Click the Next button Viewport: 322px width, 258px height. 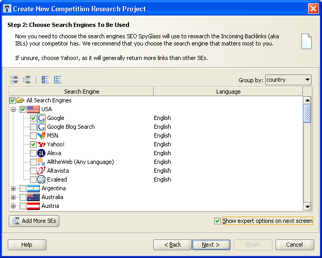tap(211, 245)
